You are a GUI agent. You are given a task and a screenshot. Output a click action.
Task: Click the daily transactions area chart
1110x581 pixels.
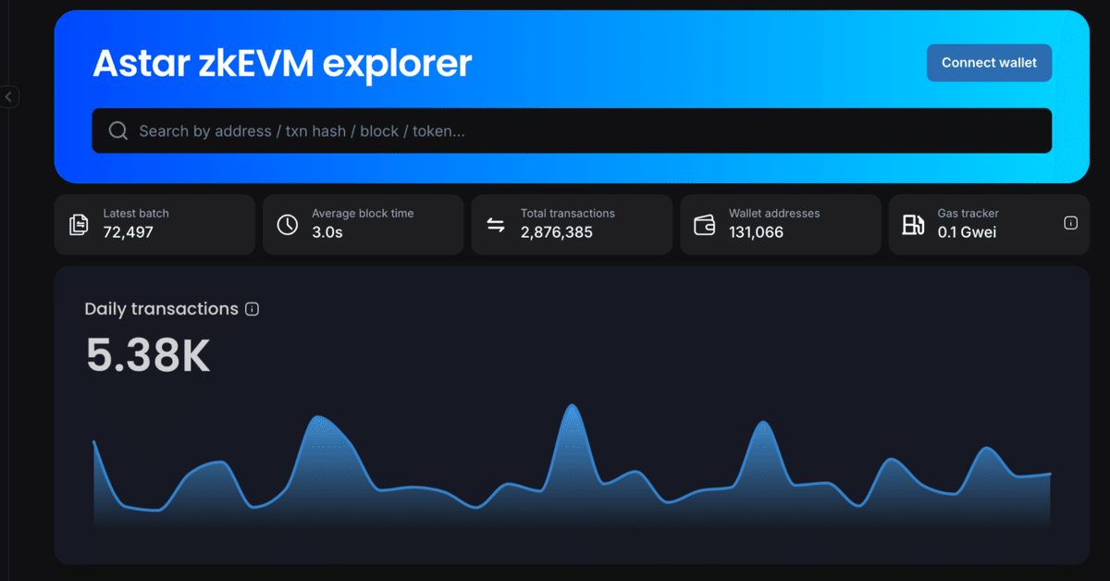pyautogui.click(x=572, y=465)
